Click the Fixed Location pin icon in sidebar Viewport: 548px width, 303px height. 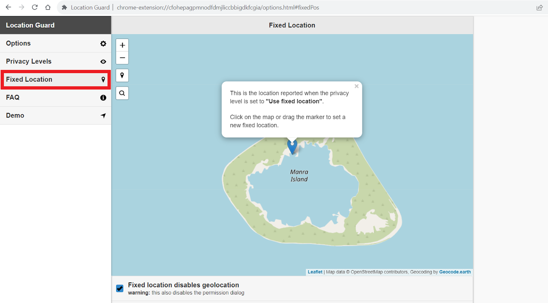click(103, 80)
